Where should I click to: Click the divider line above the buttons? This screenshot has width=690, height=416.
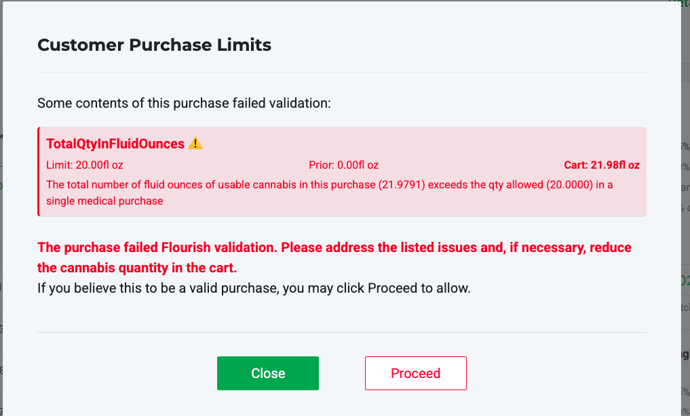coord(341,332)
